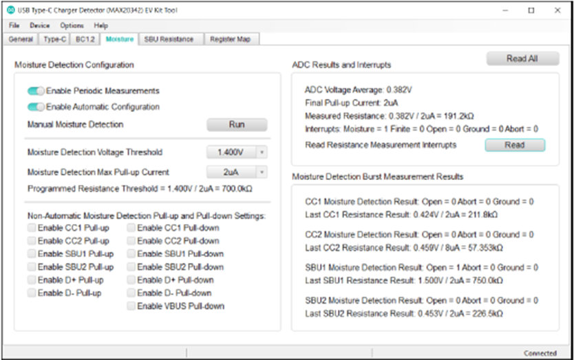Check Enable SBU2 Pull-down
This screenshot has height=360, width=574.
(131, 267)
